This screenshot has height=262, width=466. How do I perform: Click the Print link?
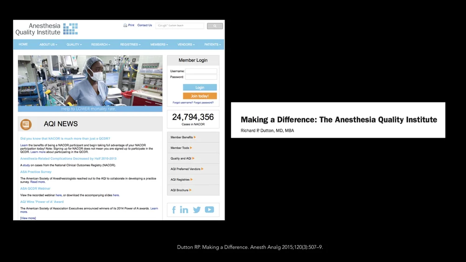click(131, 25)
